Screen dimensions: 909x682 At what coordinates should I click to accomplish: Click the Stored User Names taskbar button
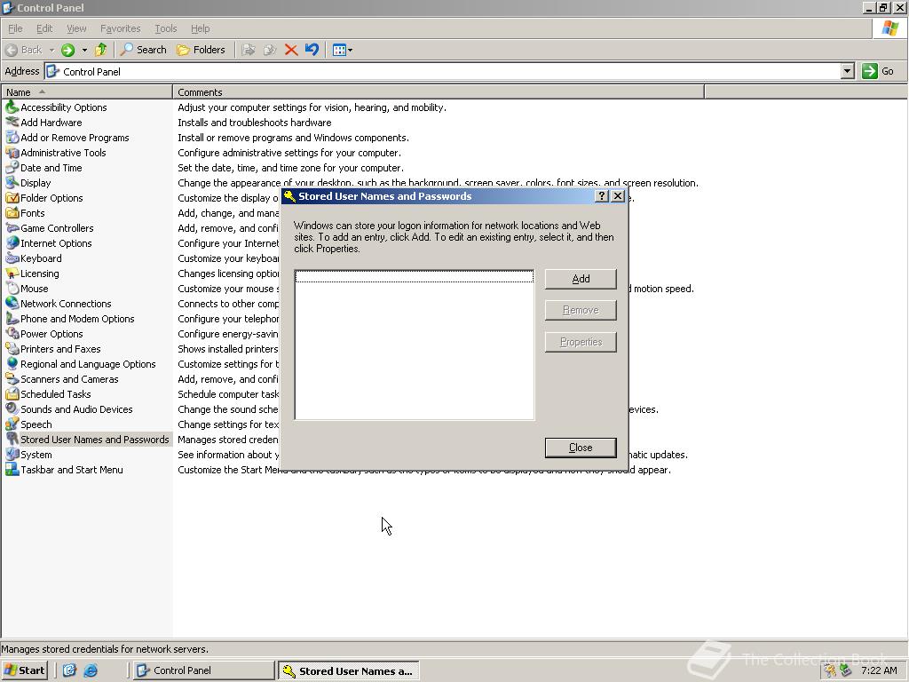point(348,671)
